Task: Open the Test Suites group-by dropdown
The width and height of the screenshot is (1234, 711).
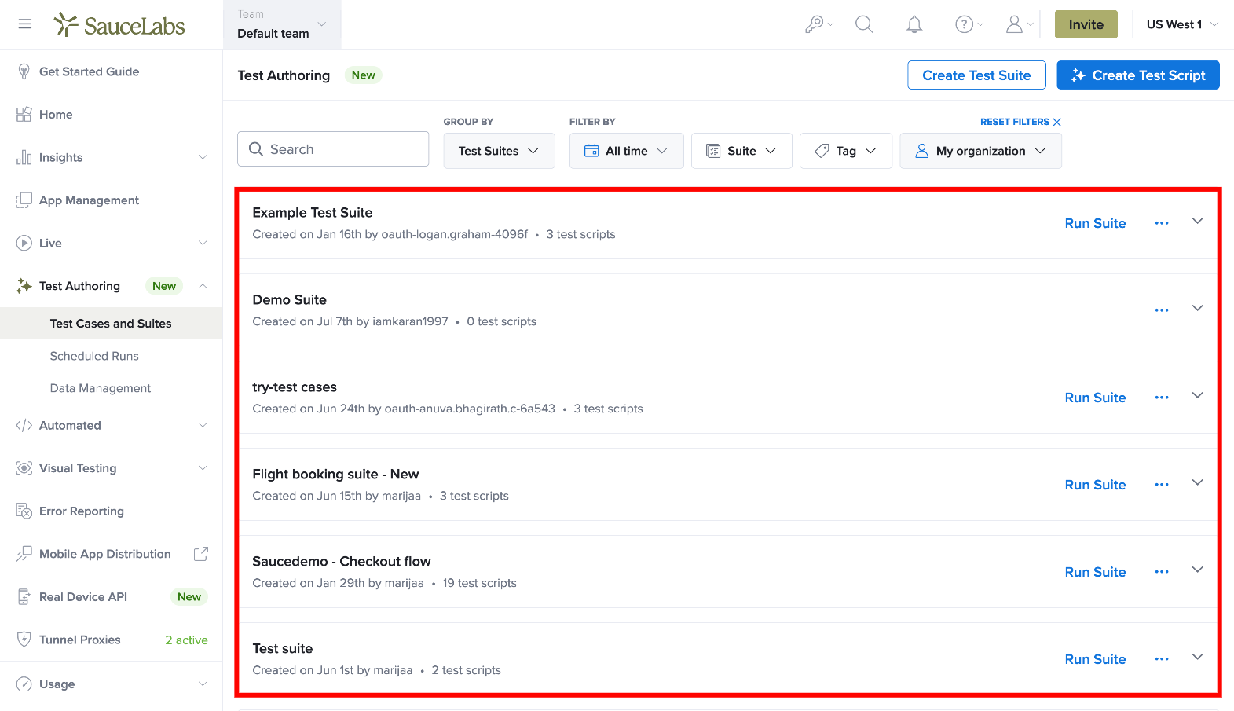Action: [x=499, y=151]
